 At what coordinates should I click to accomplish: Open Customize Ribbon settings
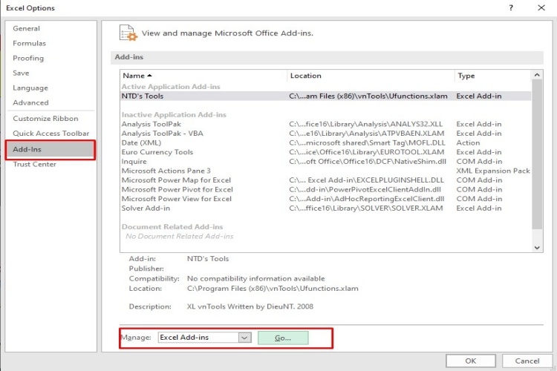[x=45, y=119]
